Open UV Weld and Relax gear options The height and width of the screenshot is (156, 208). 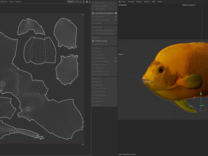coord(116,20)
